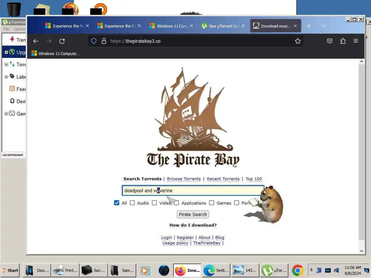Viewport: 371px width, 278px height.
Task: Expand the Upgrade tree node in µTorrent
Action: (7, 52)
